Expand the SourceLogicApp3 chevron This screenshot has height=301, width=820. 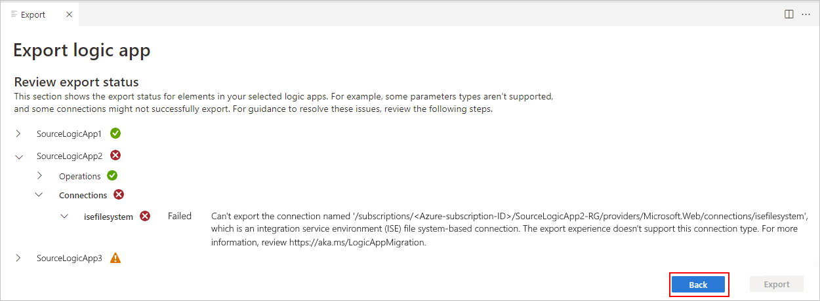click(x=18, y=258)
